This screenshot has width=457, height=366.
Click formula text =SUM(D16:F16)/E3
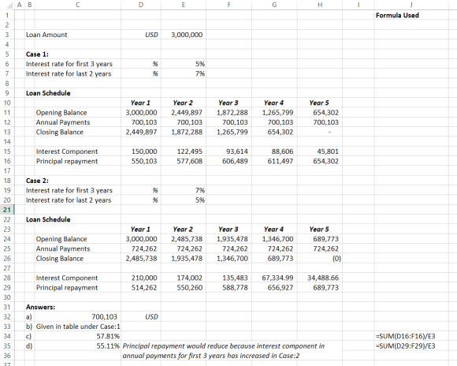[406, 336]
